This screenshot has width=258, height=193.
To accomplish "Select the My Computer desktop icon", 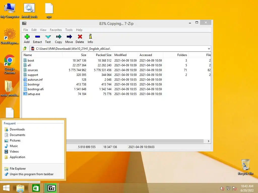I will tap(10, 11).
